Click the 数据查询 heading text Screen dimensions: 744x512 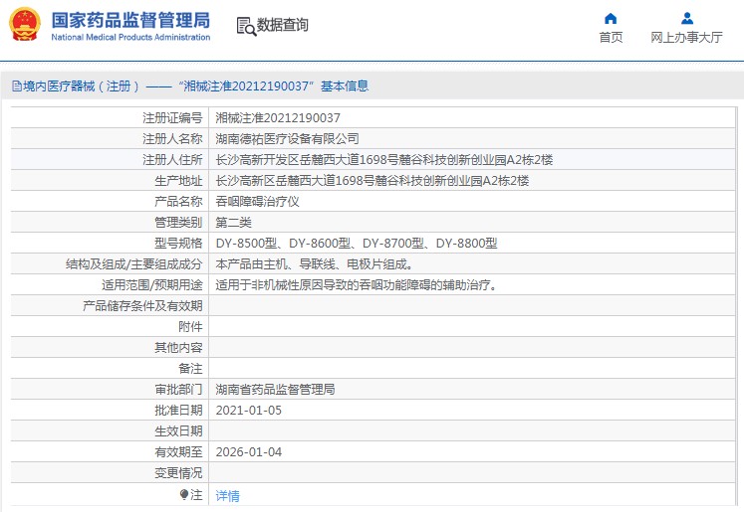(283, 26)
